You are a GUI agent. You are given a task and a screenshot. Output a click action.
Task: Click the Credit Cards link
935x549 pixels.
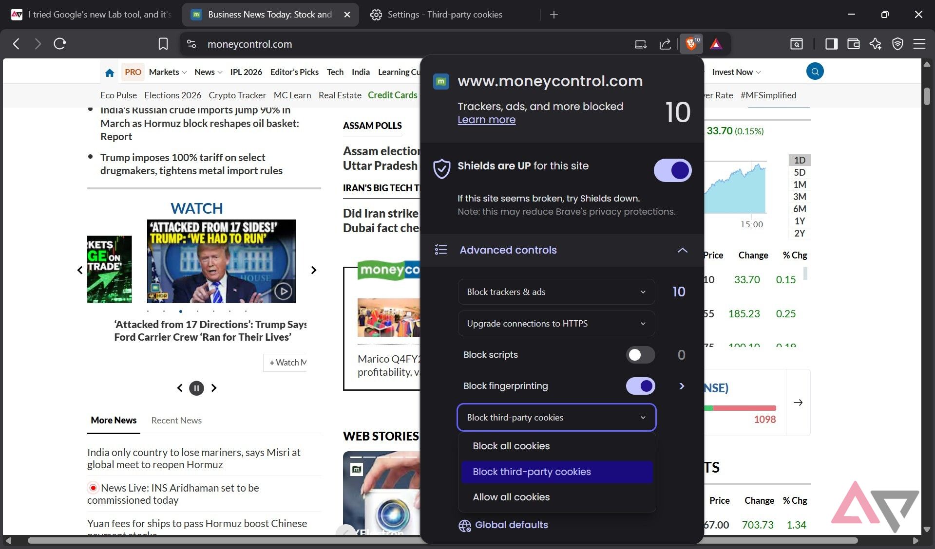[x=392, y=95]
